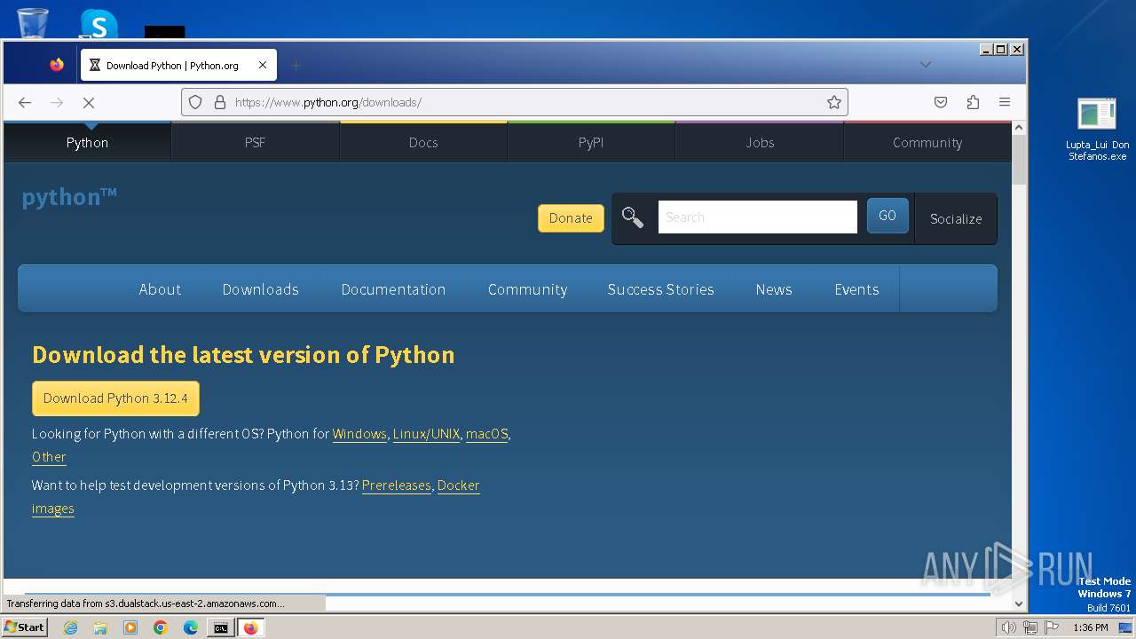Select the Skype desktop icon
This screenshot has width=1136, height=639.
99,23
